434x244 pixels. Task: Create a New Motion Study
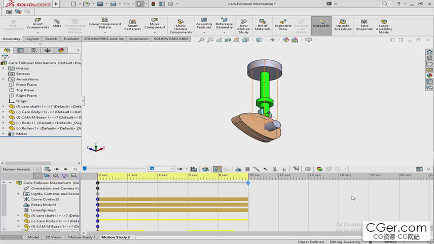pos(244,27)
